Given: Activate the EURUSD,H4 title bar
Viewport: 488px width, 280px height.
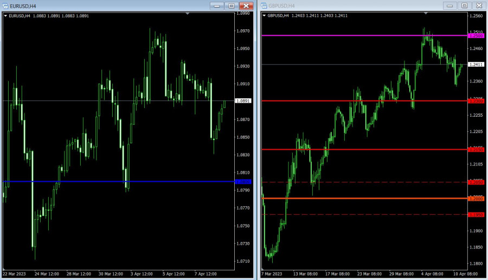Looking at the screenshot, I should point(108,6).
